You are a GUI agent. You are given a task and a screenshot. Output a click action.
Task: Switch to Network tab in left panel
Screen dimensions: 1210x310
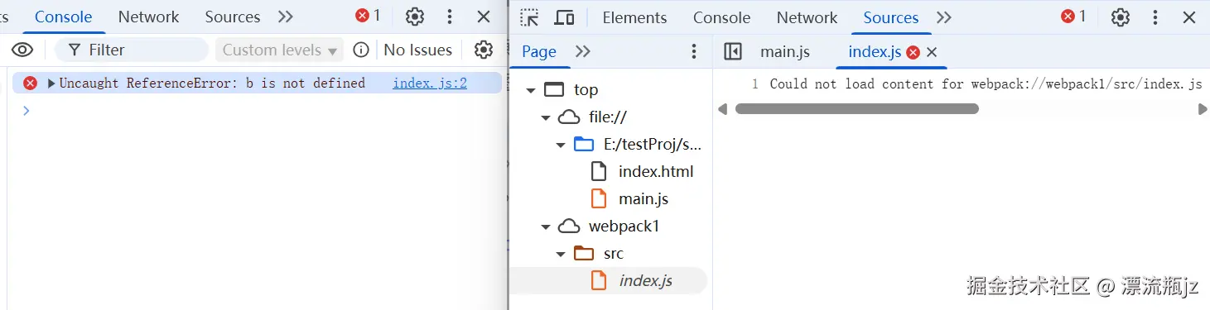(148, 17)
